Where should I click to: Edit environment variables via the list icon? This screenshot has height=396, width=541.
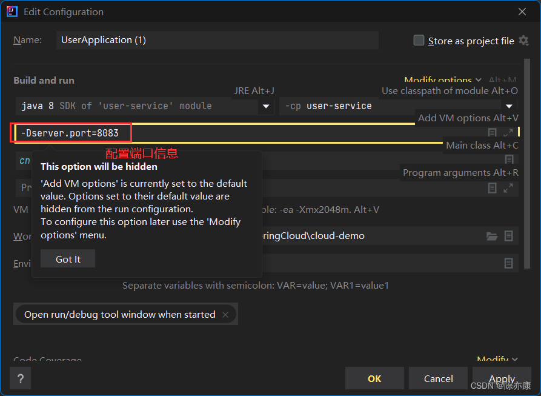(508, 263)
